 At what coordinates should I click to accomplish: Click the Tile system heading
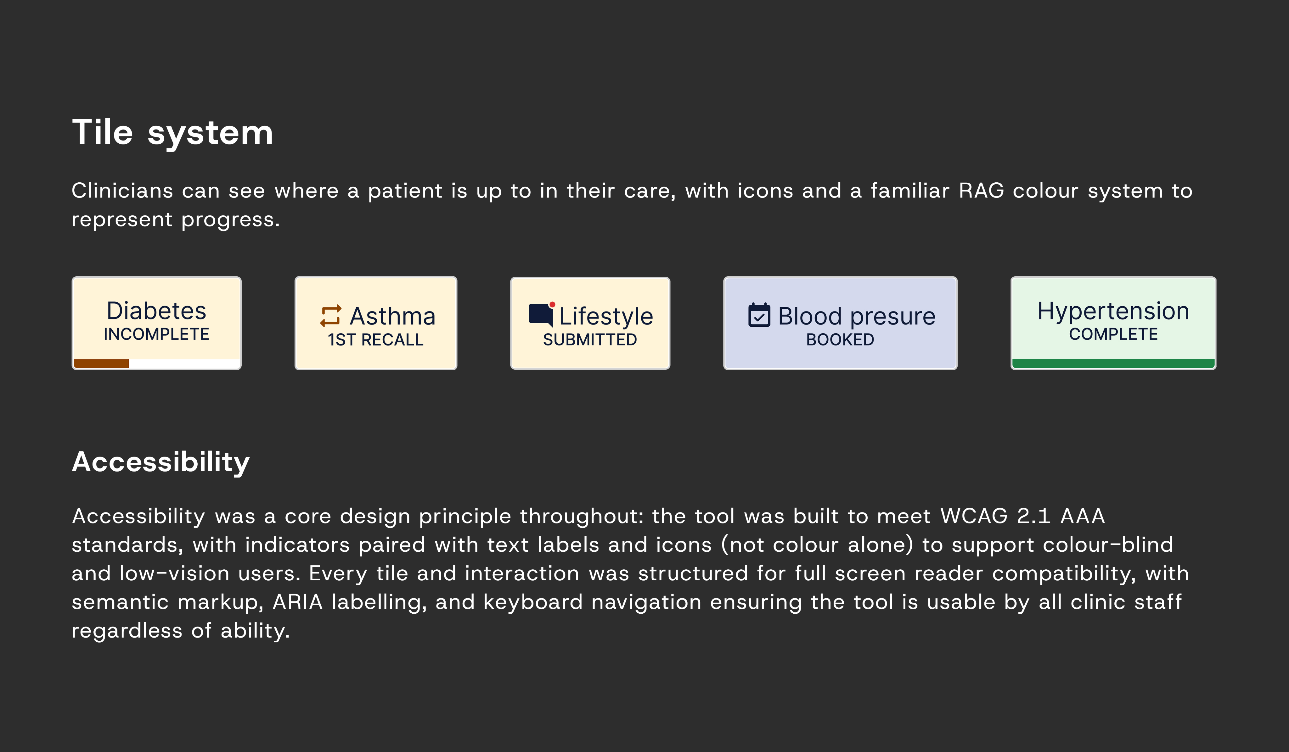tap(172, 132)
